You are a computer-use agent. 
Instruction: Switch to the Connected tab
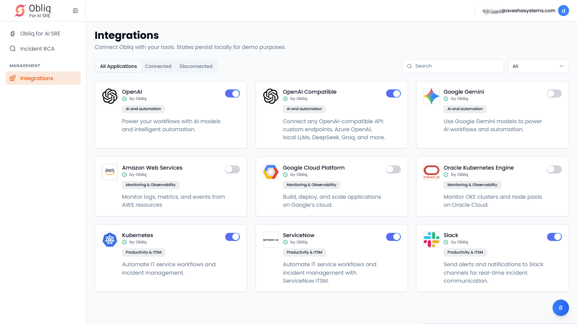coord(158,66)
